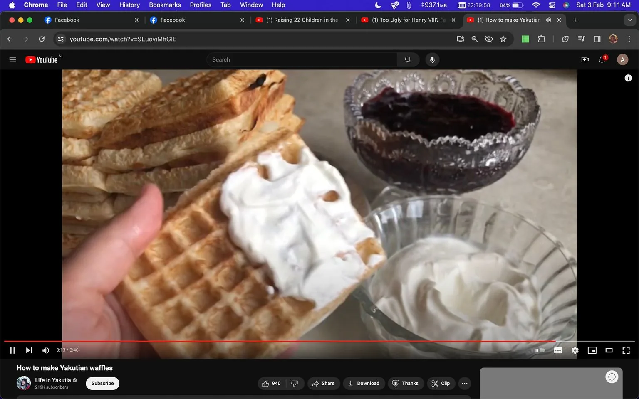639x399 pixels.
Task: Open the Chrome extensions puzzle icon
Action: (x=541, y=39)
